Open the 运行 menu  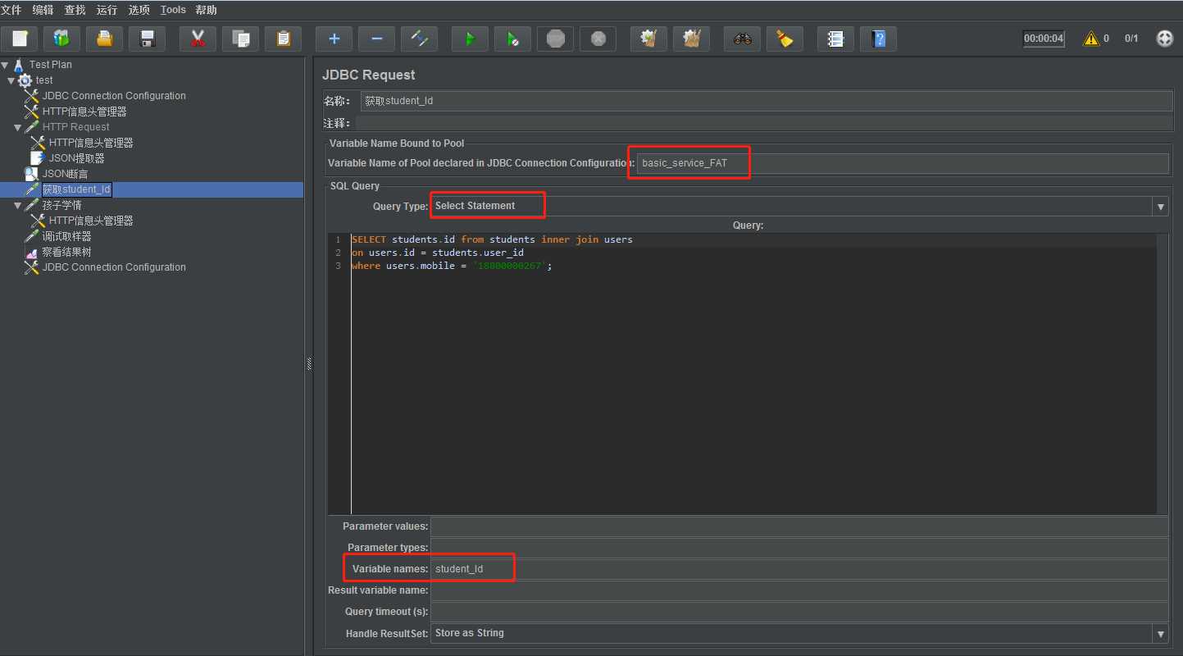(107, 10)
